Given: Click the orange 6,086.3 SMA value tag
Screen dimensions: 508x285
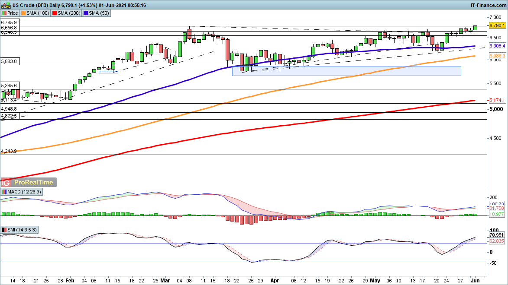Looking at the screenshot, I should 497,56.
